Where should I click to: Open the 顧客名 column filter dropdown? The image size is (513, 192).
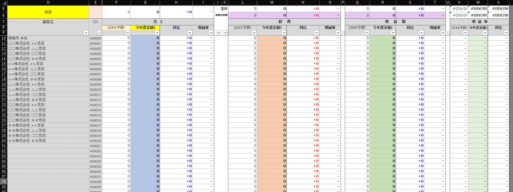click(86, 33)
